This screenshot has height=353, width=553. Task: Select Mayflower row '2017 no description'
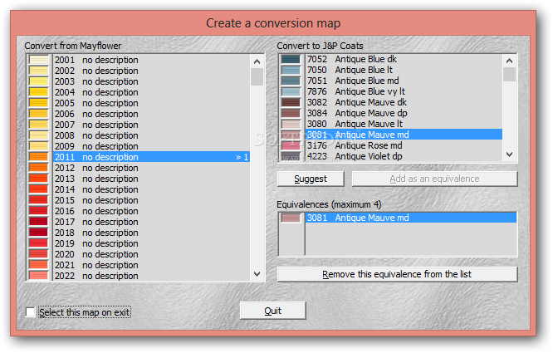coord(152,222)
